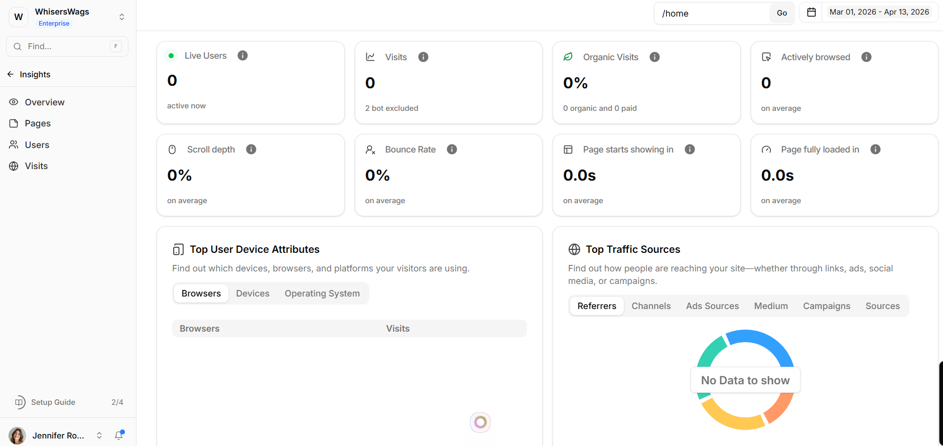The height and width of the screenshot is (446, 943).
Task: Open the Campaigns traffic tab
Action: click(x=826, y=306)
